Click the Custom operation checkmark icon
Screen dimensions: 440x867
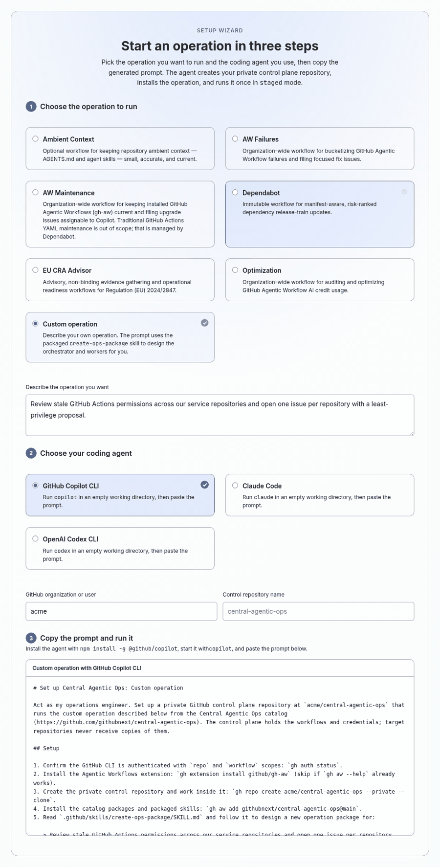point(204,323)
